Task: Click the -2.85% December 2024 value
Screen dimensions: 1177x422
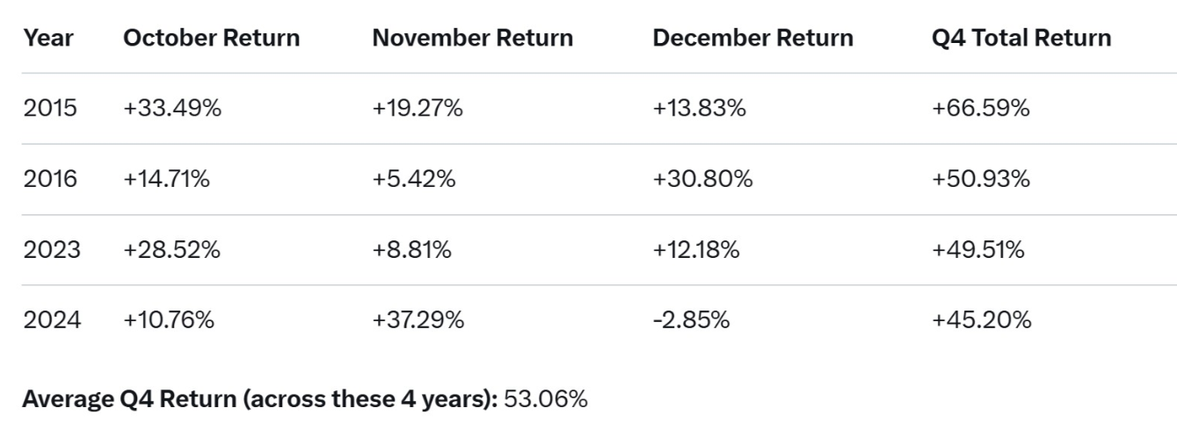Action: [691, 320]
